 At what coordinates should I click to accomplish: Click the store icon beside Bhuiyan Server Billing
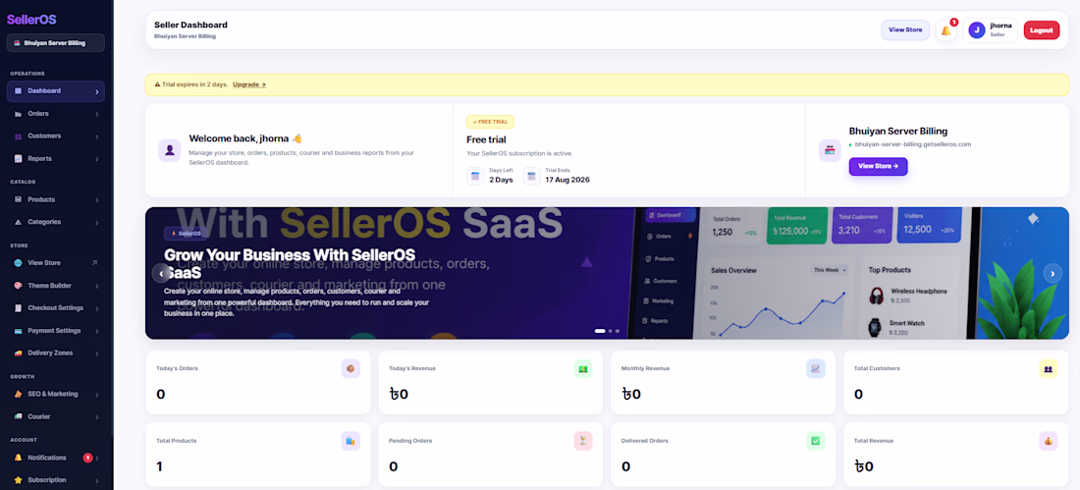830,150
